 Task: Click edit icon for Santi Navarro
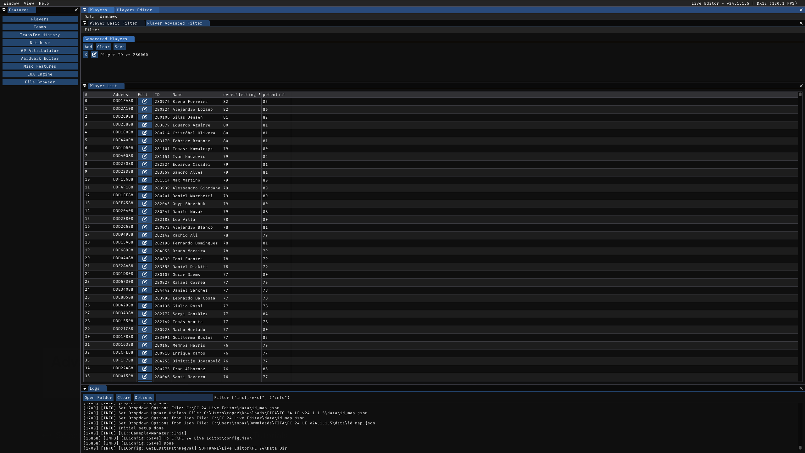pyautogui.click(x=145, y=377)
